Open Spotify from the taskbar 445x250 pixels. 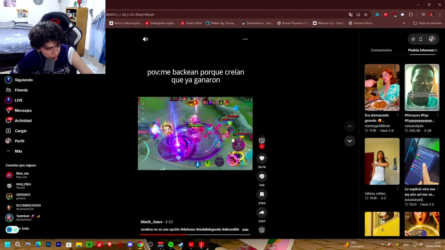[x=171, y=245]
